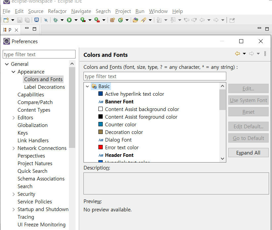Screen dimensions: 272x230
Task: Collapse the Appearance tree node
Action: (13, 72)
